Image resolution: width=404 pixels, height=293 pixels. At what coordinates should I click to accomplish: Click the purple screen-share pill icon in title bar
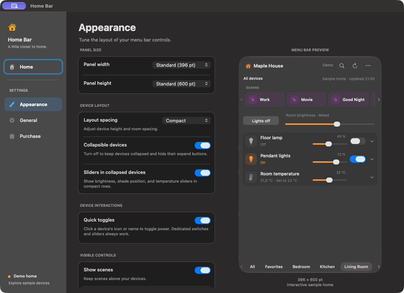point(14,6)
